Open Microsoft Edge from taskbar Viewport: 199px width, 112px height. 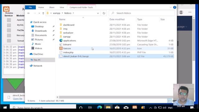pyautogui.click(x=99, y=107)
